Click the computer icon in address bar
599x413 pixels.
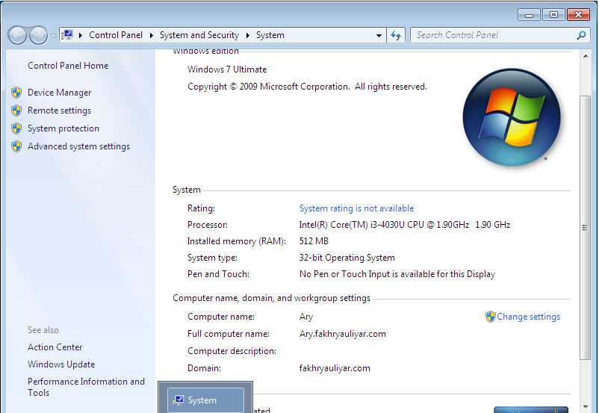coord(67,35)
